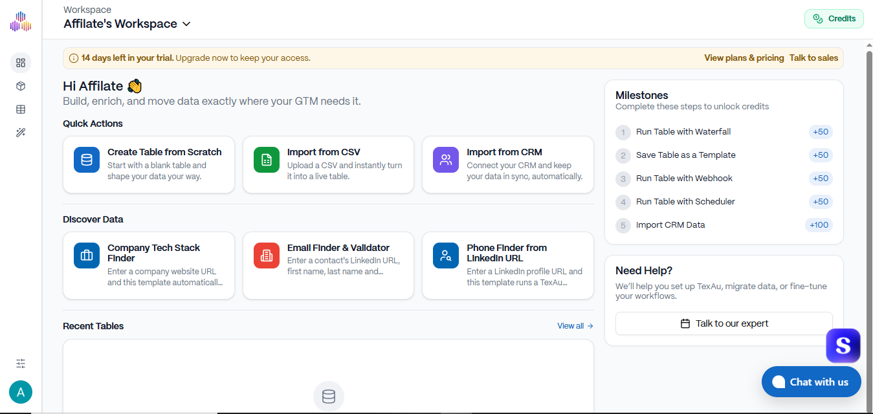Click the TexAu logo in sidebar
Viewport: 873px width, 414px height.
click(21, 21)
